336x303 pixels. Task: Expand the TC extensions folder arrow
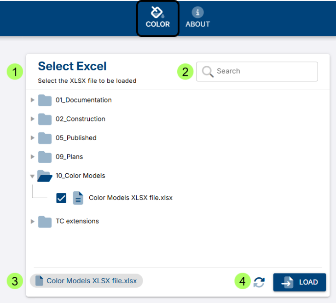click(x=32, y=221)
